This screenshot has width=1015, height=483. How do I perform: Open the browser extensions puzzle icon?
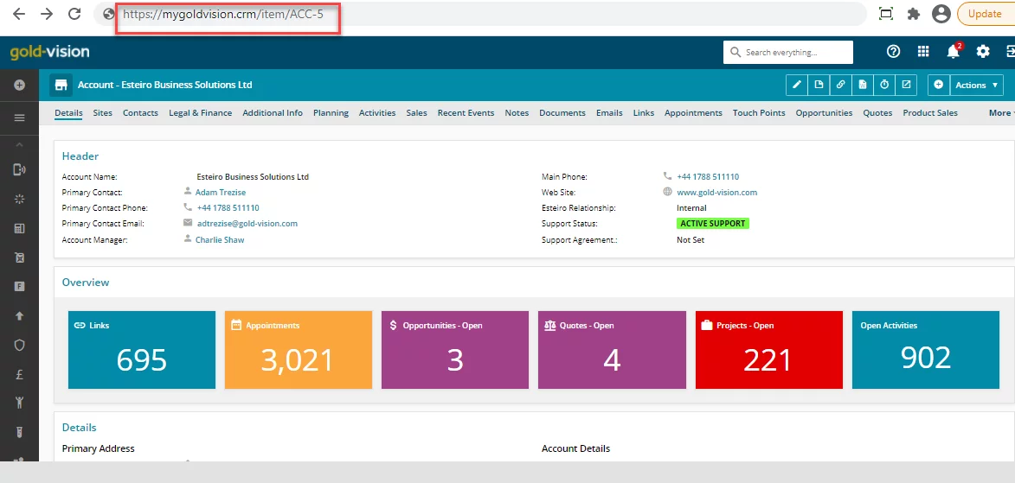(914, 14)
